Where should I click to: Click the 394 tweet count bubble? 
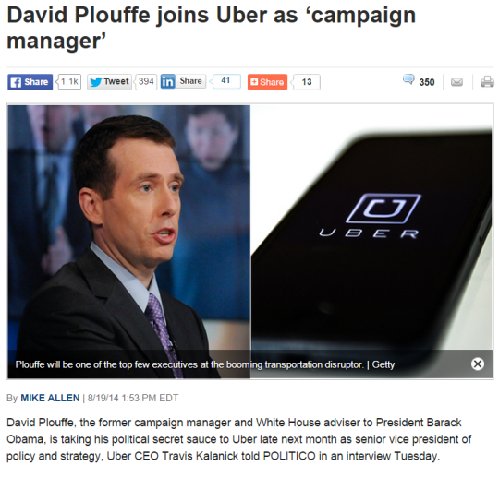[x=146, y=82]
